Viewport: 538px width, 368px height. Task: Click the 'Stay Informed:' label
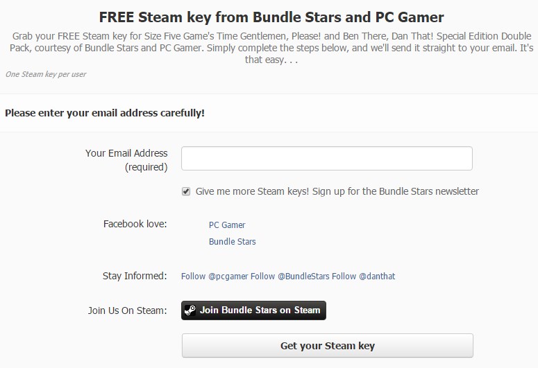pos(135,276)
